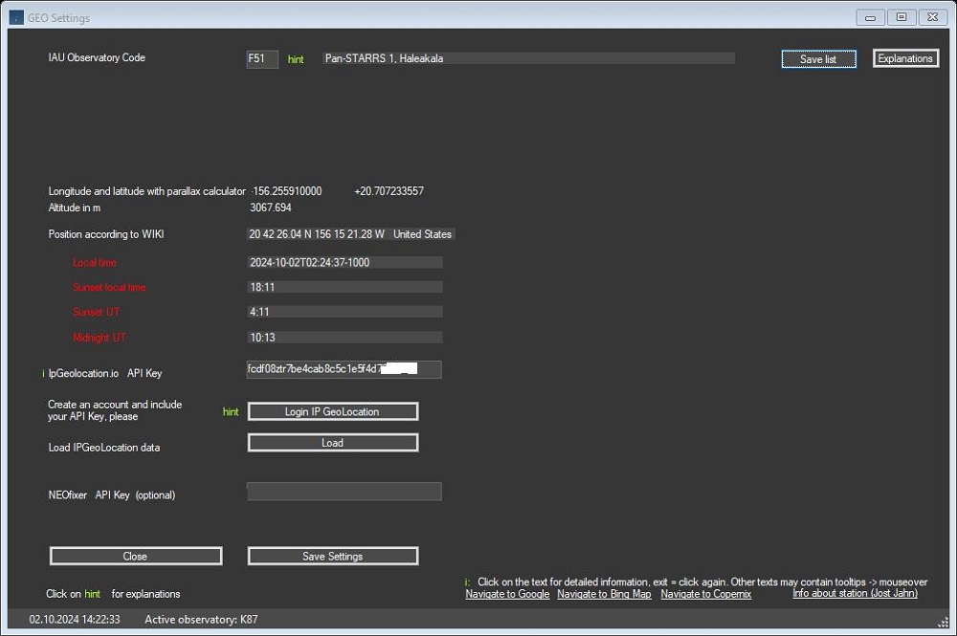Image resolution: width=957 pixels, height=636 pixels.
Task: Click the green i info marker near IpGeolocation.io
Action: point(43,373)
